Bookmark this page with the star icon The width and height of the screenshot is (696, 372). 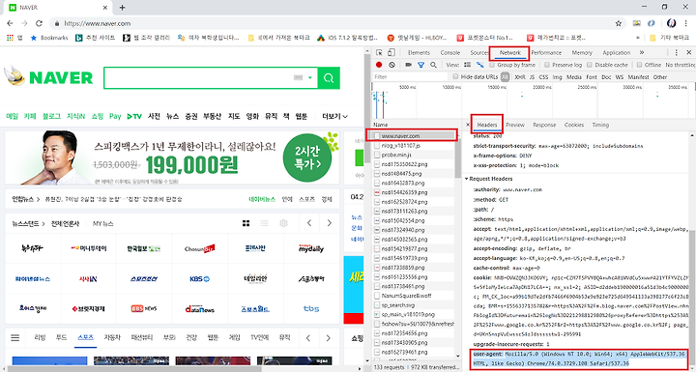[x=619, y=23]
